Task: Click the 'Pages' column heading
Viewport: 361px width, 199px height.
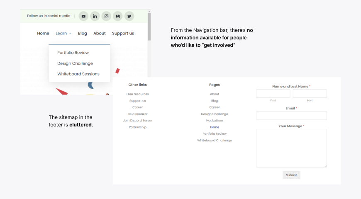Action: pos(215,85)
